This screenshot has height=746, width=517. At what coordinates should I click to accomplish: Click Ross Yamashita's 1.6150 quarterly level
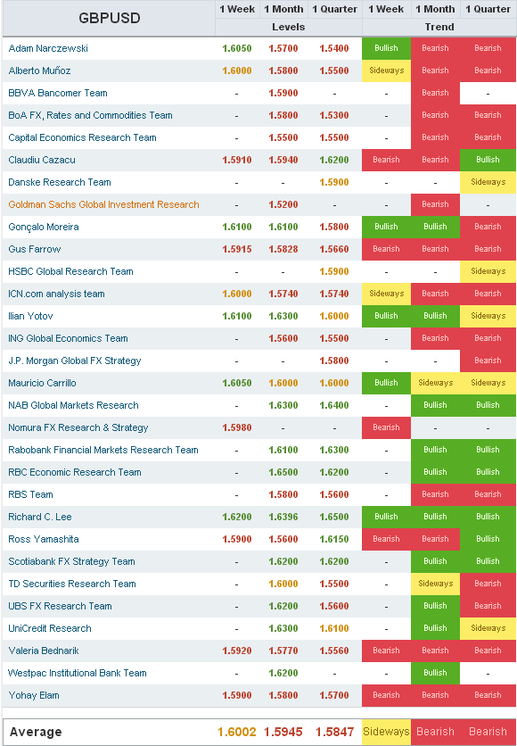[x=334, y=540]
